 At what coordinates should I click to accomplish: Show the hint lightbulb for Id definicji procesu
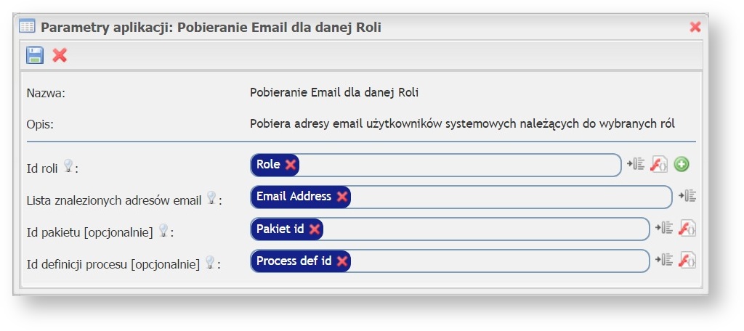tap(210, 261)
